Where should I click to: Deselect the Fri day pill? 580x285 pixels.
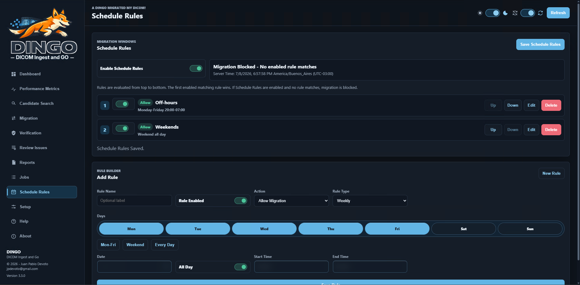(x=397, y=229)
